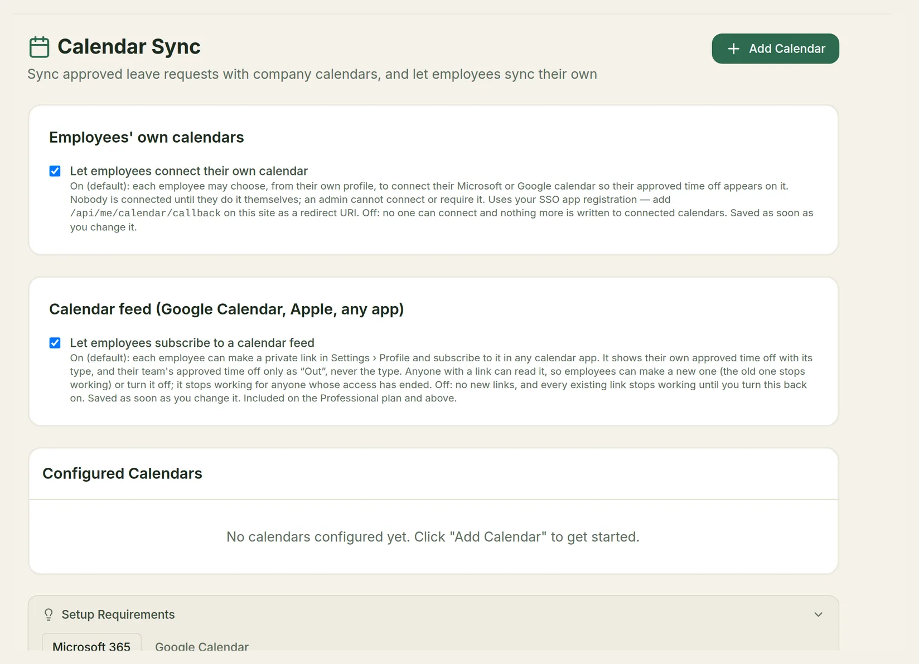Click the Calendar Sync page title
Image resolution: width=919 pixels, height=664 pixels.
pyautogui.click(x=129, y=47)
